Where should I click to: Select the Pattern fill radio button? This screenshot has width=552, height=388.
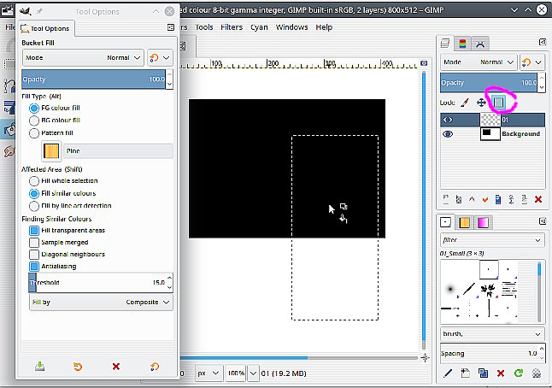[x=34, y=132]
